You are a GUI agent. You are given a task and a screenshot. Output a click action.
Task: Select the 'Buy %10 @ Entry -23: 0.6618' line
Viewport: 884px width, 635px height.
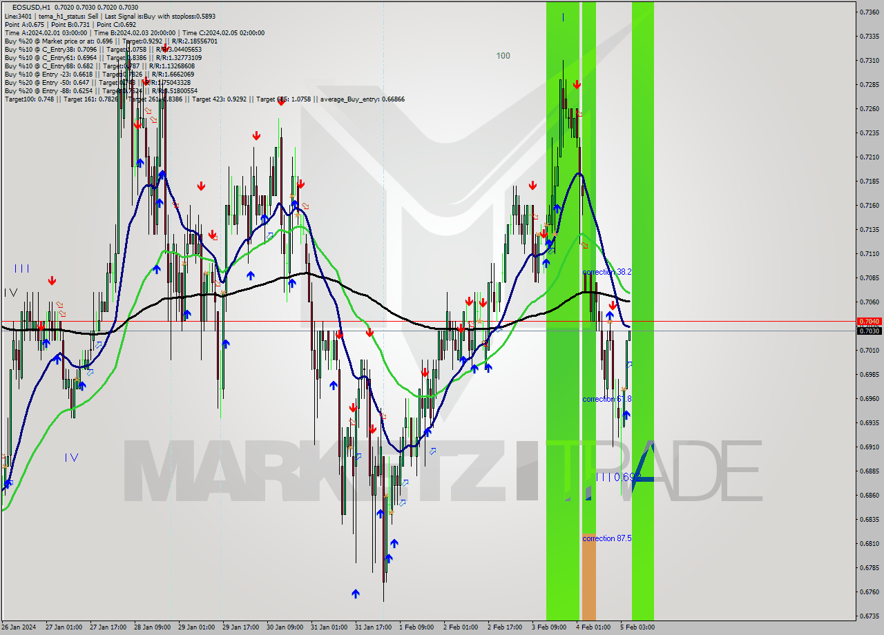(x=99, y=74)
